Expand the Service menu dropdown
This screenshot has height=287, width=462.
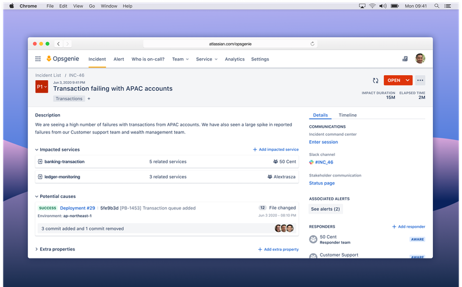[207, 59]
